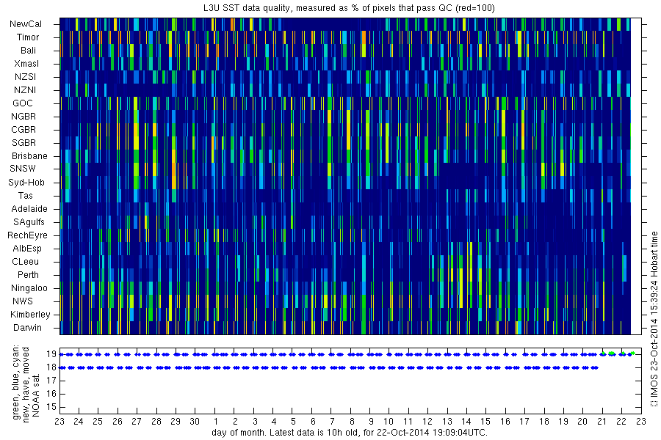The height and width of the screenshot is (440, 661).
Task: Click the NewCal row label
Action: tap(26, 24)
